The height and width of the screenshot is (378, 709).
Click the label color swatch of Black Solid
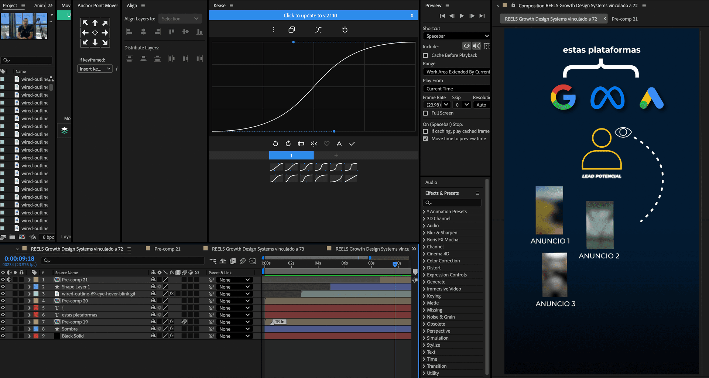tap(36, 336)
